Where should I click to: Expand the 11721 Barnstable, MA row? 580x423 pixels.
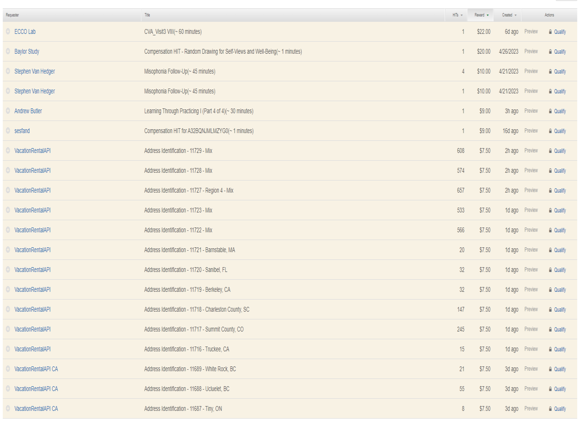pos(8,250)
